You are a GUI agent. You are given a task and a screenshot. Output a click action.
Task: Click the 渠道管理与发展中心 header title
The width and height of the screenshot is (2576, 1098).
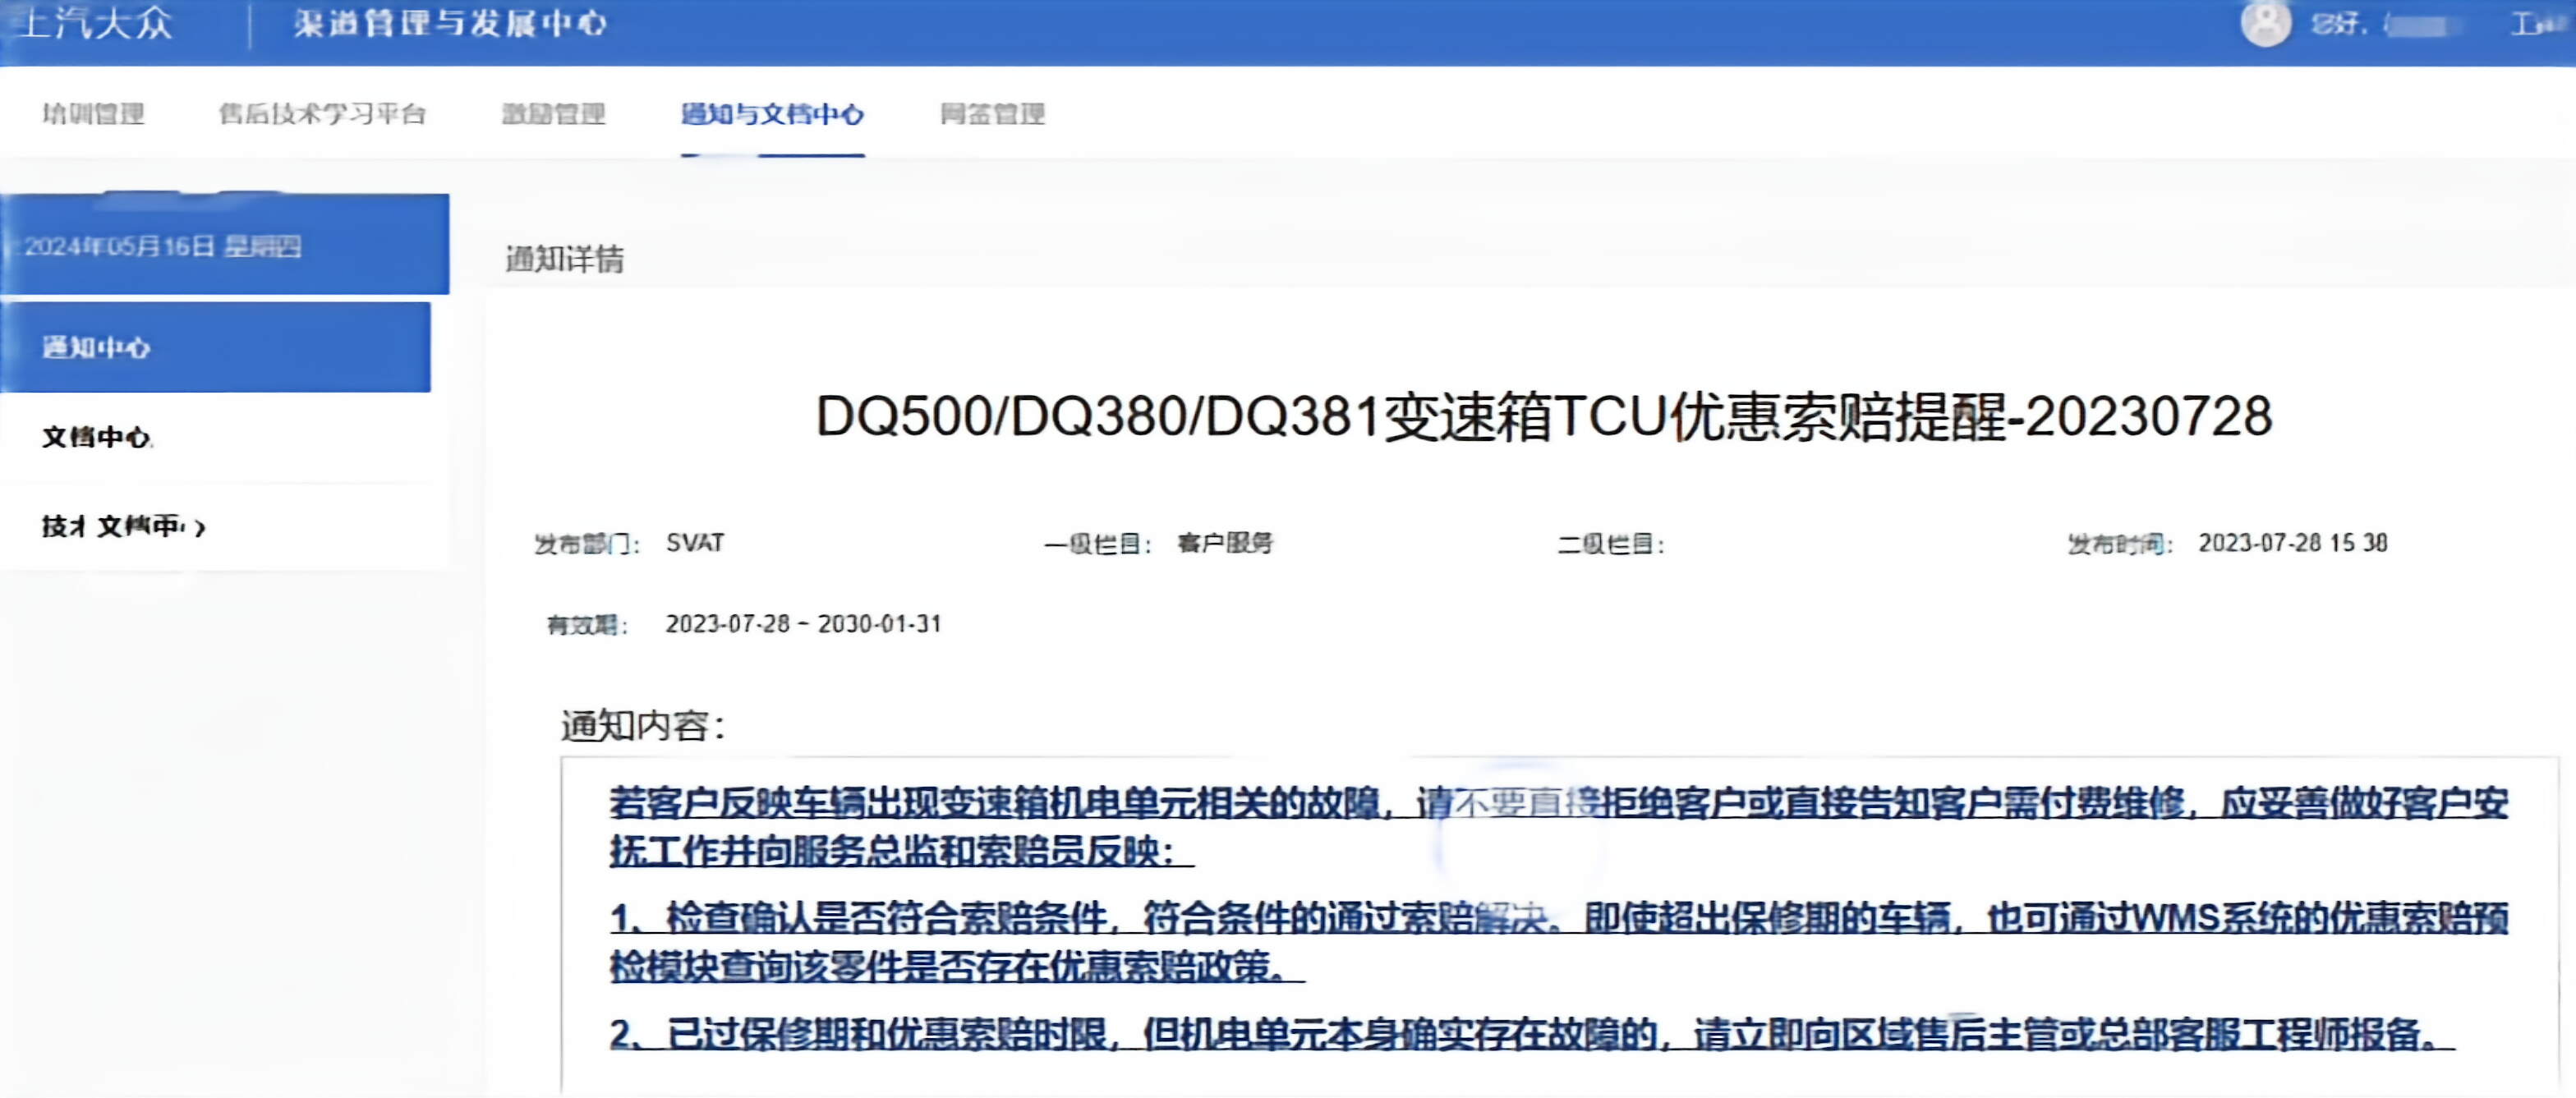[450, 24]
